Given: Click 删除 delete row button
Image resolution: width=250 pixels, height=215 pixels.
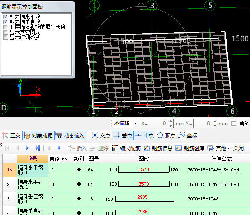Looking at the screenshot, I should pos(99,148).
